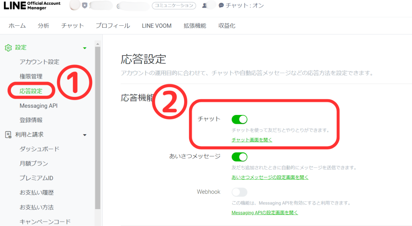Click the sidebar scrollbar up arrow
Screen dimensions: 412x226
(x=98, y=44)
